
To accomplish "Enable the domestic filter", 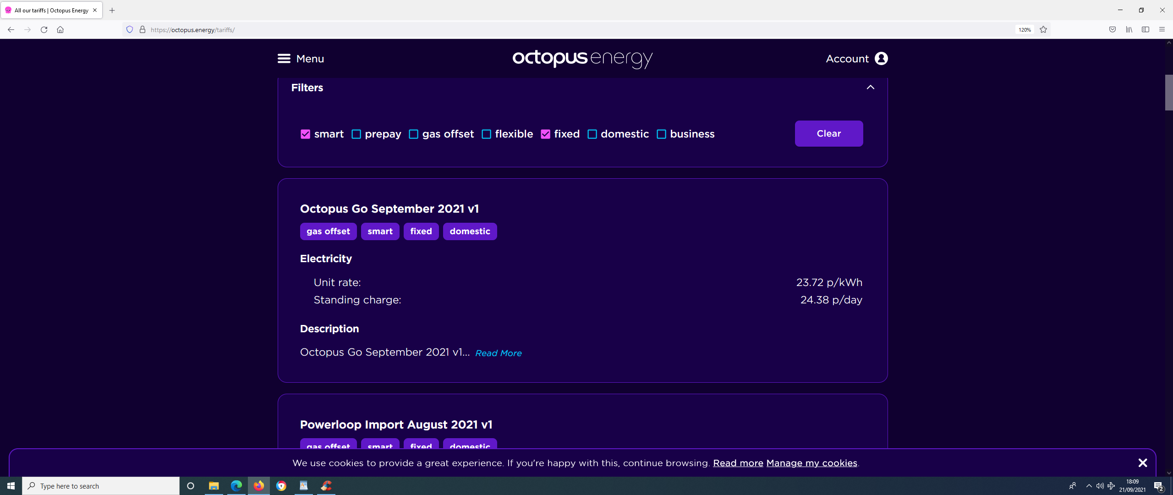I will click(592, 134).
